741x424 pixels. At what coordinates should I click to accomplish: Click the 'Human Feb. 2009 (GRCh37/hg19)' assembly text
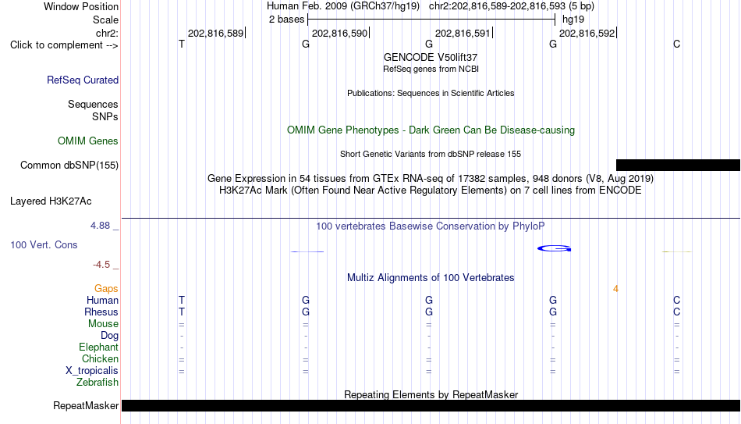coord(343,6)
